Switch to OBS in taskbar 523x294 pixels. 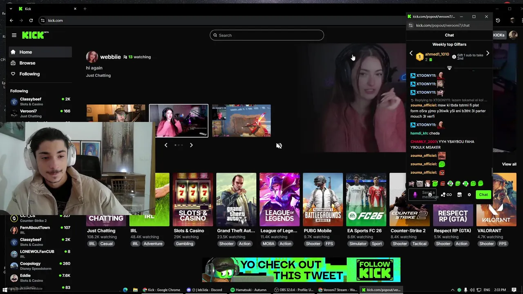pos(294,290)
